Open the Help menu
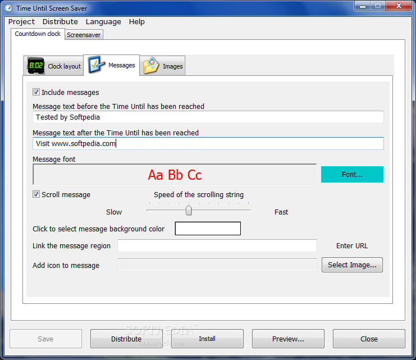This screenshot has height=360, width=416. point(136,22)
